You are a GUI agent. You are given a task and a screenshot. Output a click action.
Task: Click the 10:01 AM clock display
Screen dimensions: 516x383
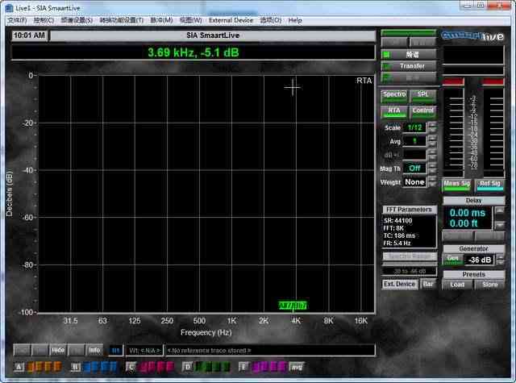[29, 35]
